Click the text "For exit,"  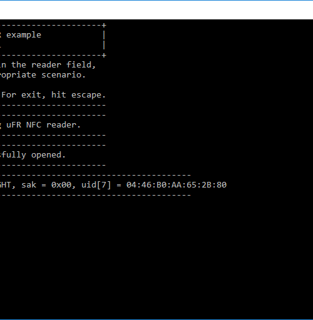[23, 95]
